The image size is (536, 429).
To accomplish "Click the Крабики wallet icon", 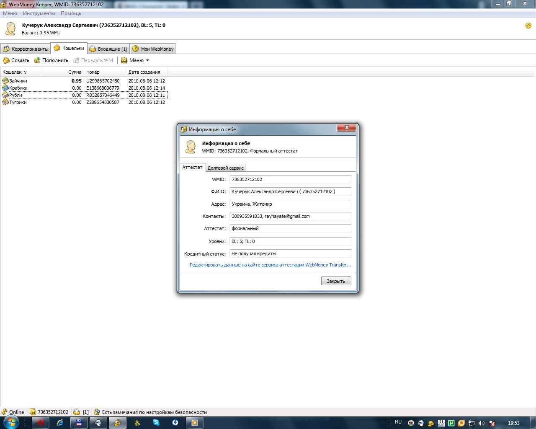I will (5, 88).
